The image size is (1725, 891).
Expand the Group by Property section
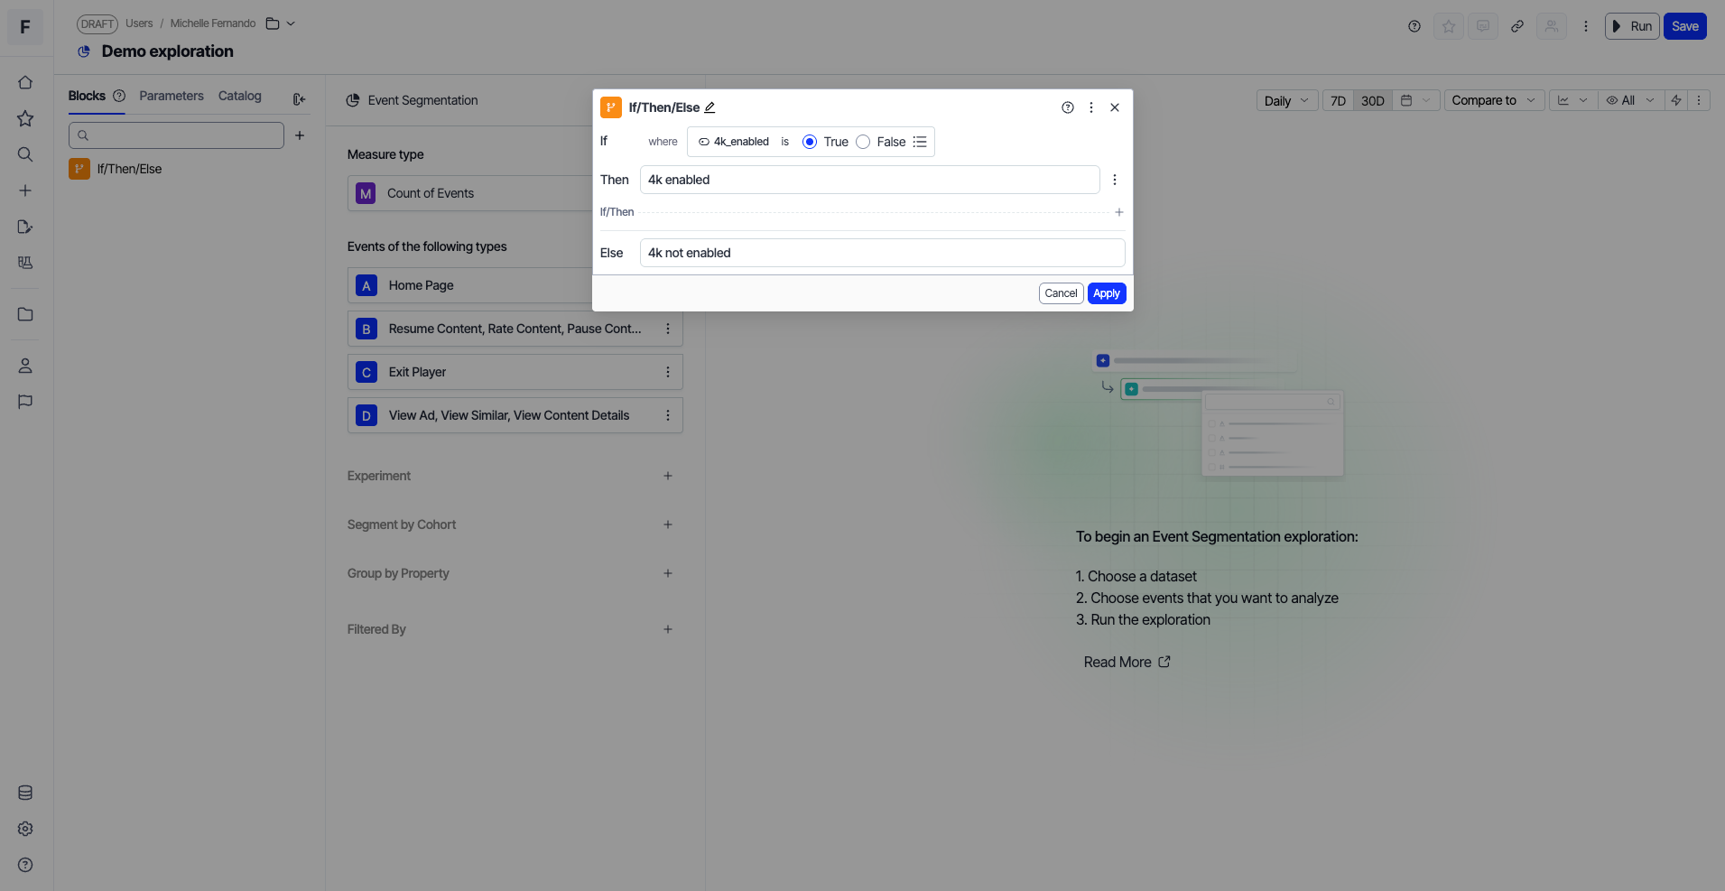pos(667,573)
